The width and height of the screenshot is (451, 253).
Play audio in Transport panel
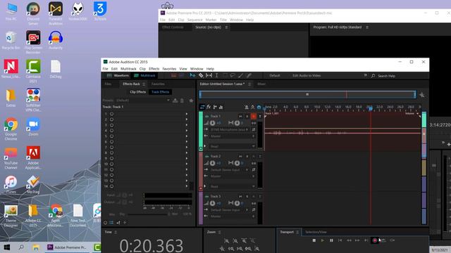[323, 240]
